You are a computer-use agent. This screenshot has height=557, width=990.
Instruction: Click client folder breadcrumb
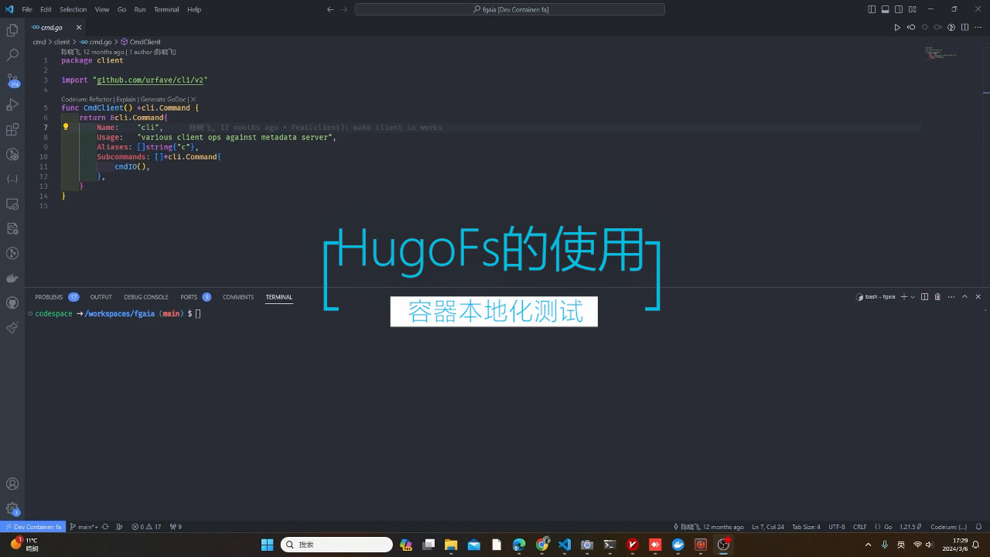(x=62, y=42)
